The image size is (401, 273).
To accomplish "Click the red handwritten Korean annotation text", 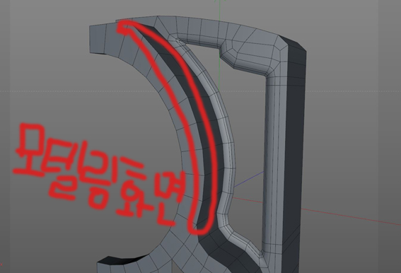I will [99, 174].
